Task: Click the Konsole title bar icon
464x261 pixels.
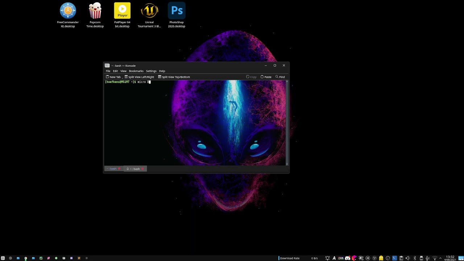Action: 107,66
